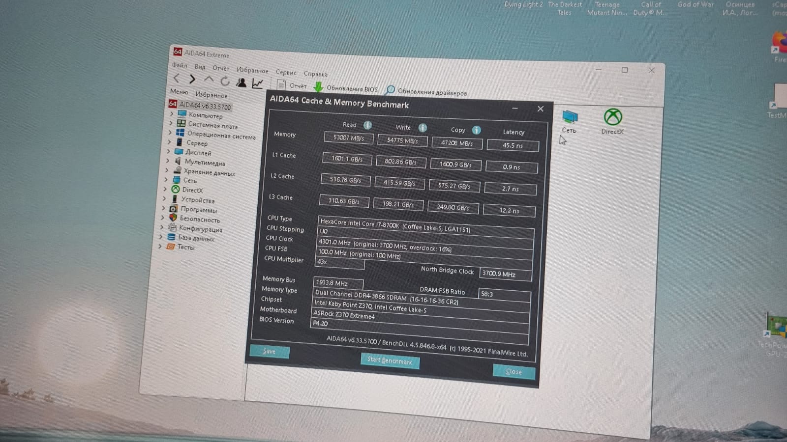
Task: Select Безопасность in the tree
Action: point(199,219)
